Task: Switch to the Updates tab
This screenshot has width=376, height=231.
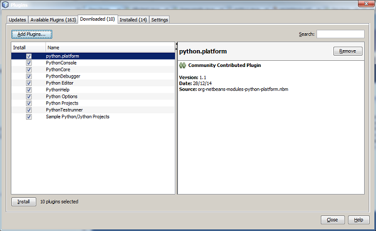Action: click(18, 19)
